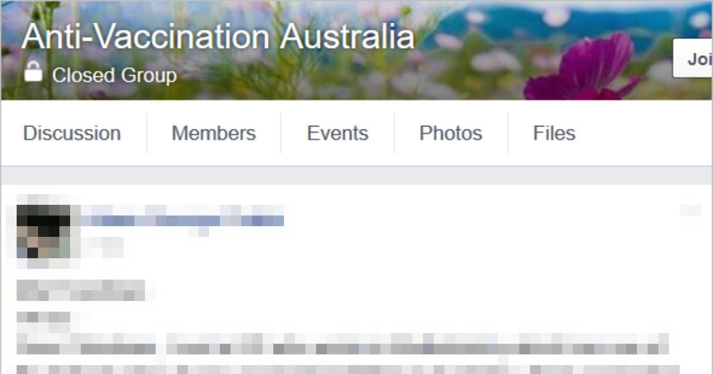This screenshot has height=374, width=713.
Task: Click the first blurred line of post text
Action: [81, 290]
